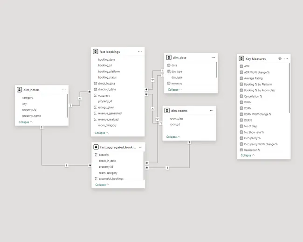Click the fact_aggregated_bookings table scrollbar
The height and width of the screenshot is (242, 303).
click(144, 166)
